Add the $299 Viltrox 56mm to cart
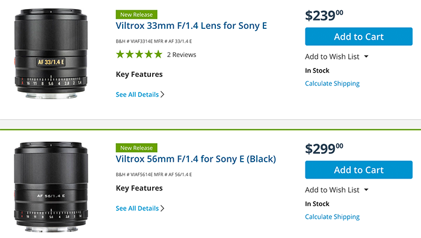Viewport: 421px width, 238px height. tap(358, 170)
